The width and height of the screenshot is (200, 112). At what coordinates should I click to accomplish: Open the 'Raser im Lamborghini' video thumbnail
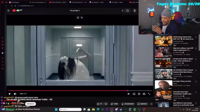(x=163, y=63)
